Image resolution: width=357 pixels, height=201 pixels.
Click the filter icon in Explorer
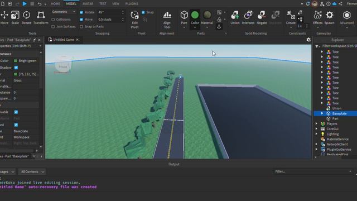[x=317, y=46]
